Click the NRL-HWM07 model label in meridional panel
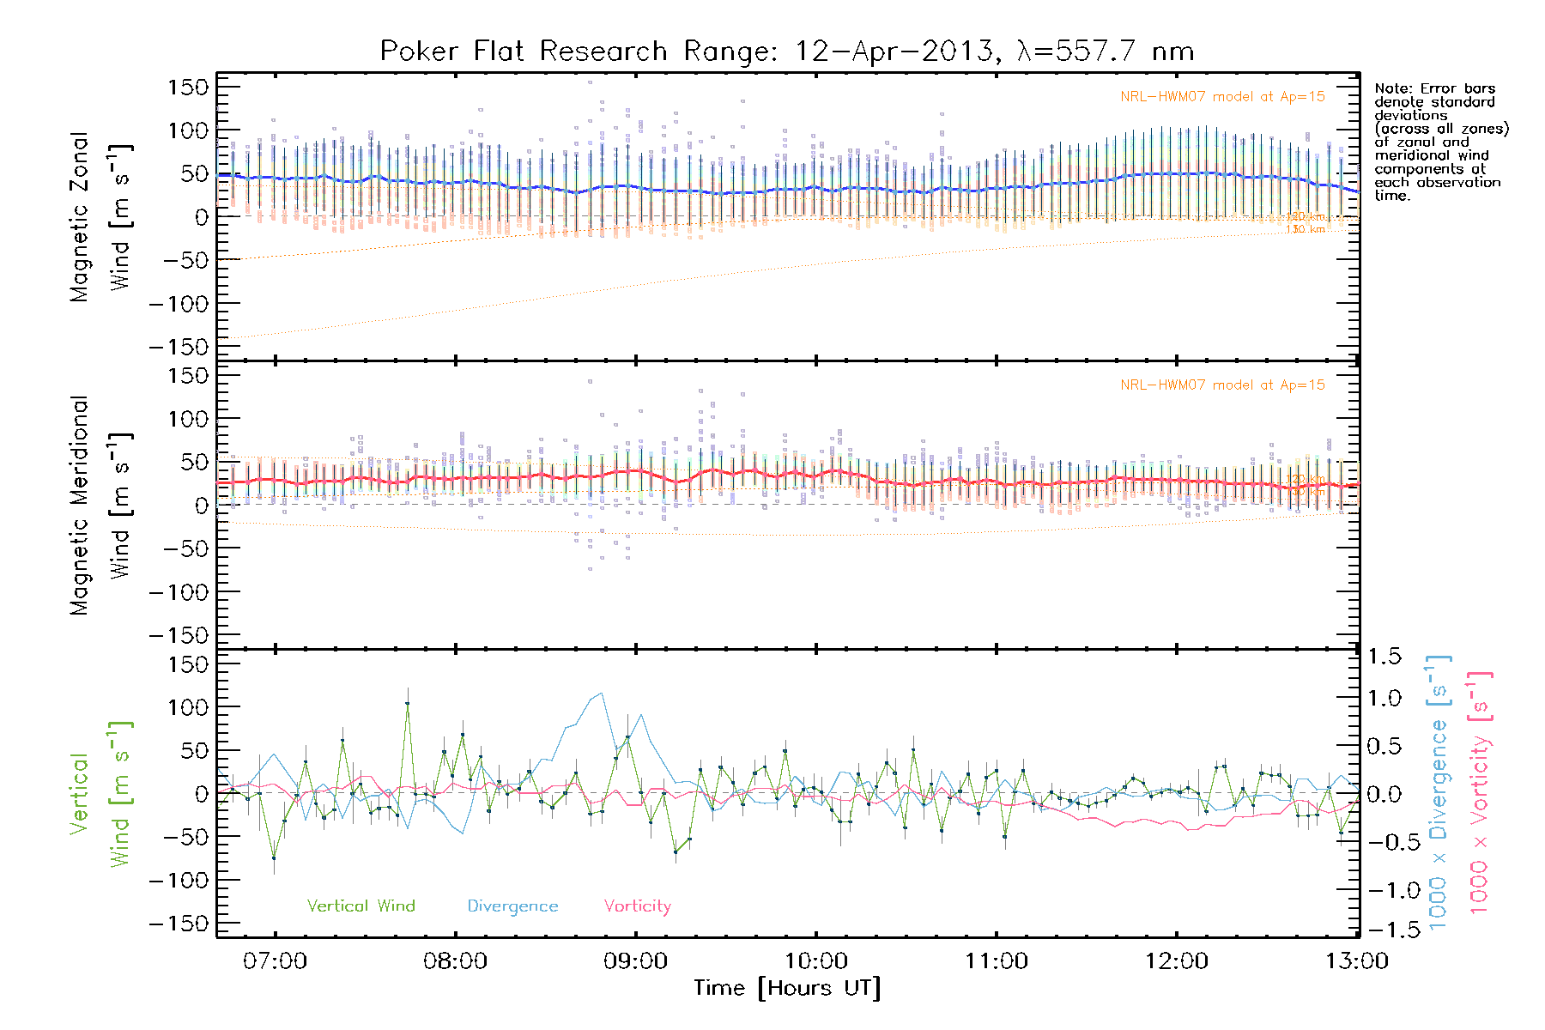1545x1030 pixels. 1222,385
